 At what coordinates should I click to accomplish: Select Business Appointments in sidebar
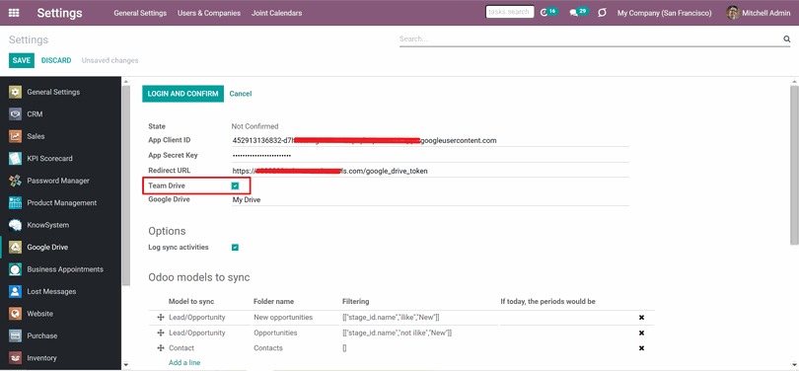[x=65, y=269]
